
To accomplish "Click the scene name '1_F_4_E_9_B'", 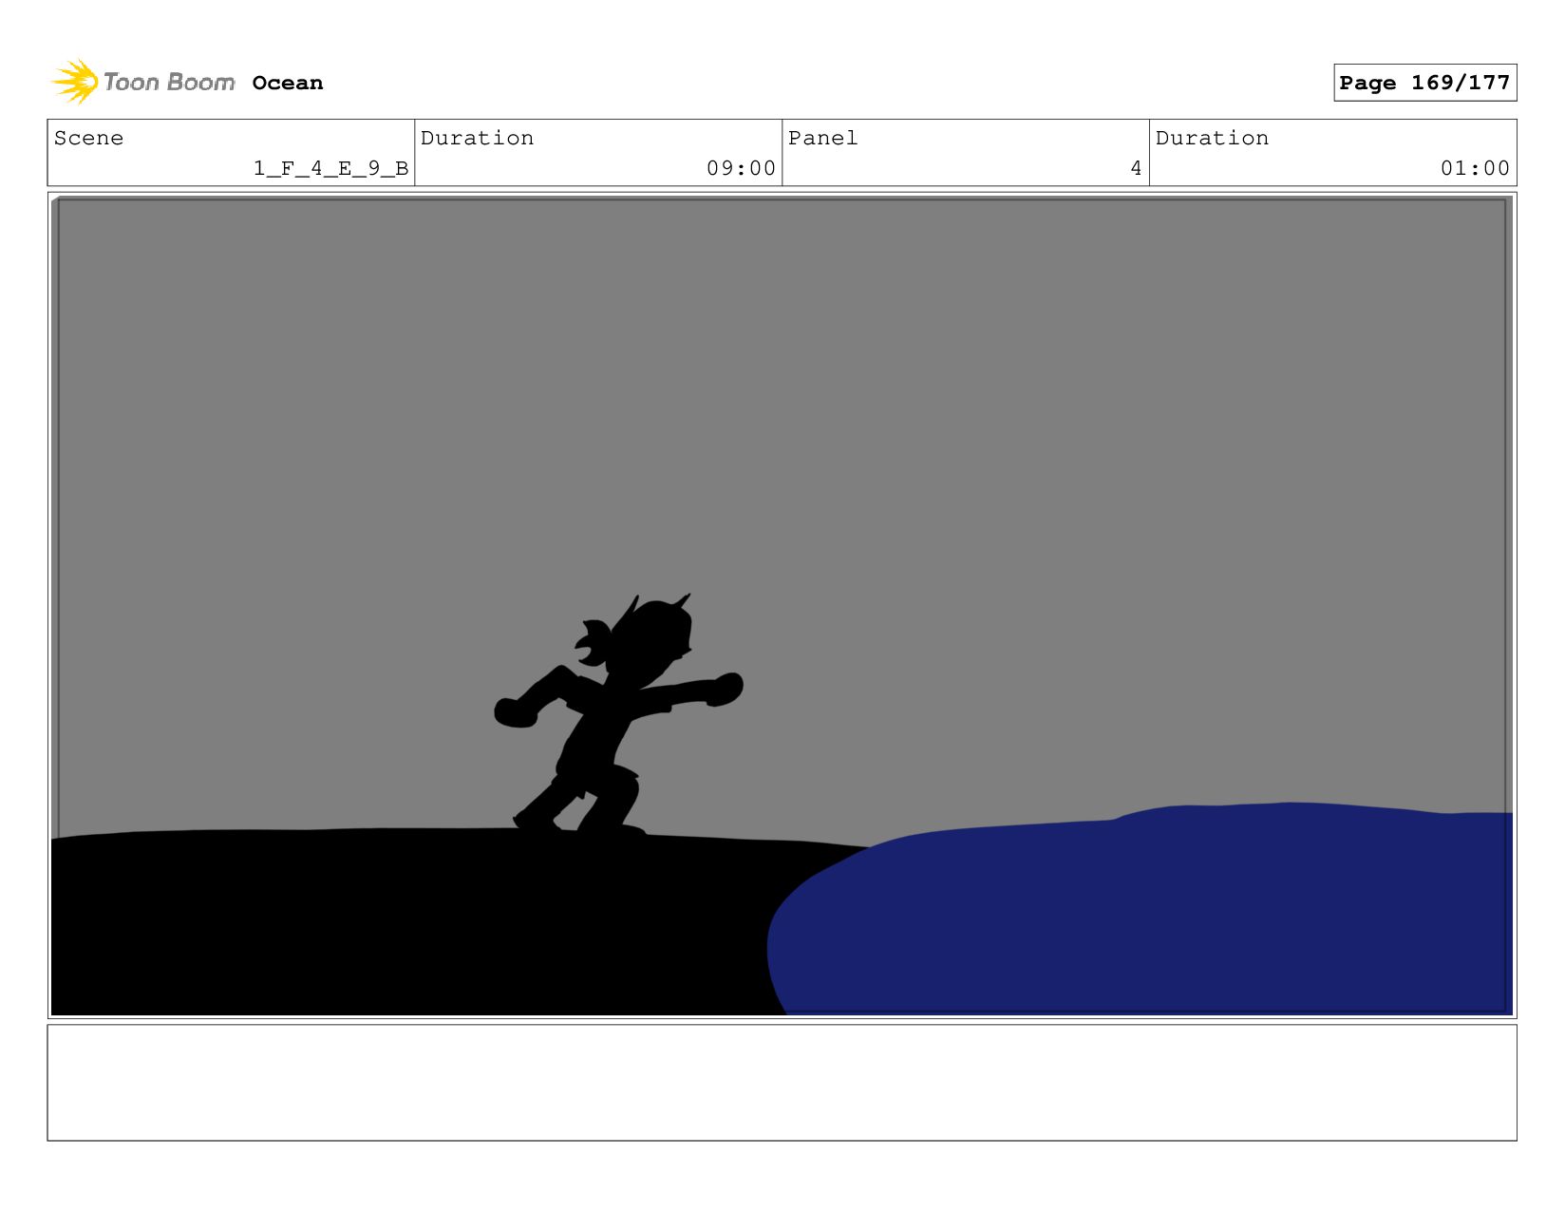I will pyautogui.click(x=330, y=168).
